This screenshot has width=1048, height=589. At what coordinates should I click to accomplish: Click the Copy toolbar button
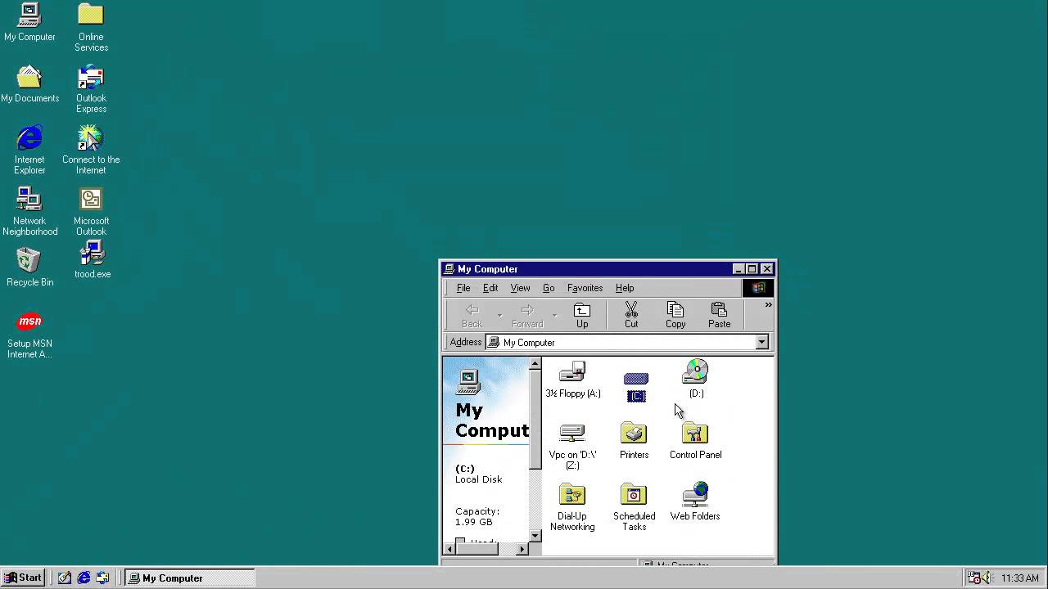(x=675, y=315)
